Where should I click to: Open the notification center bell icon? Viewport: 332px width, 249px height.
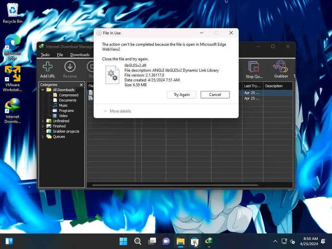coord(323,241)
